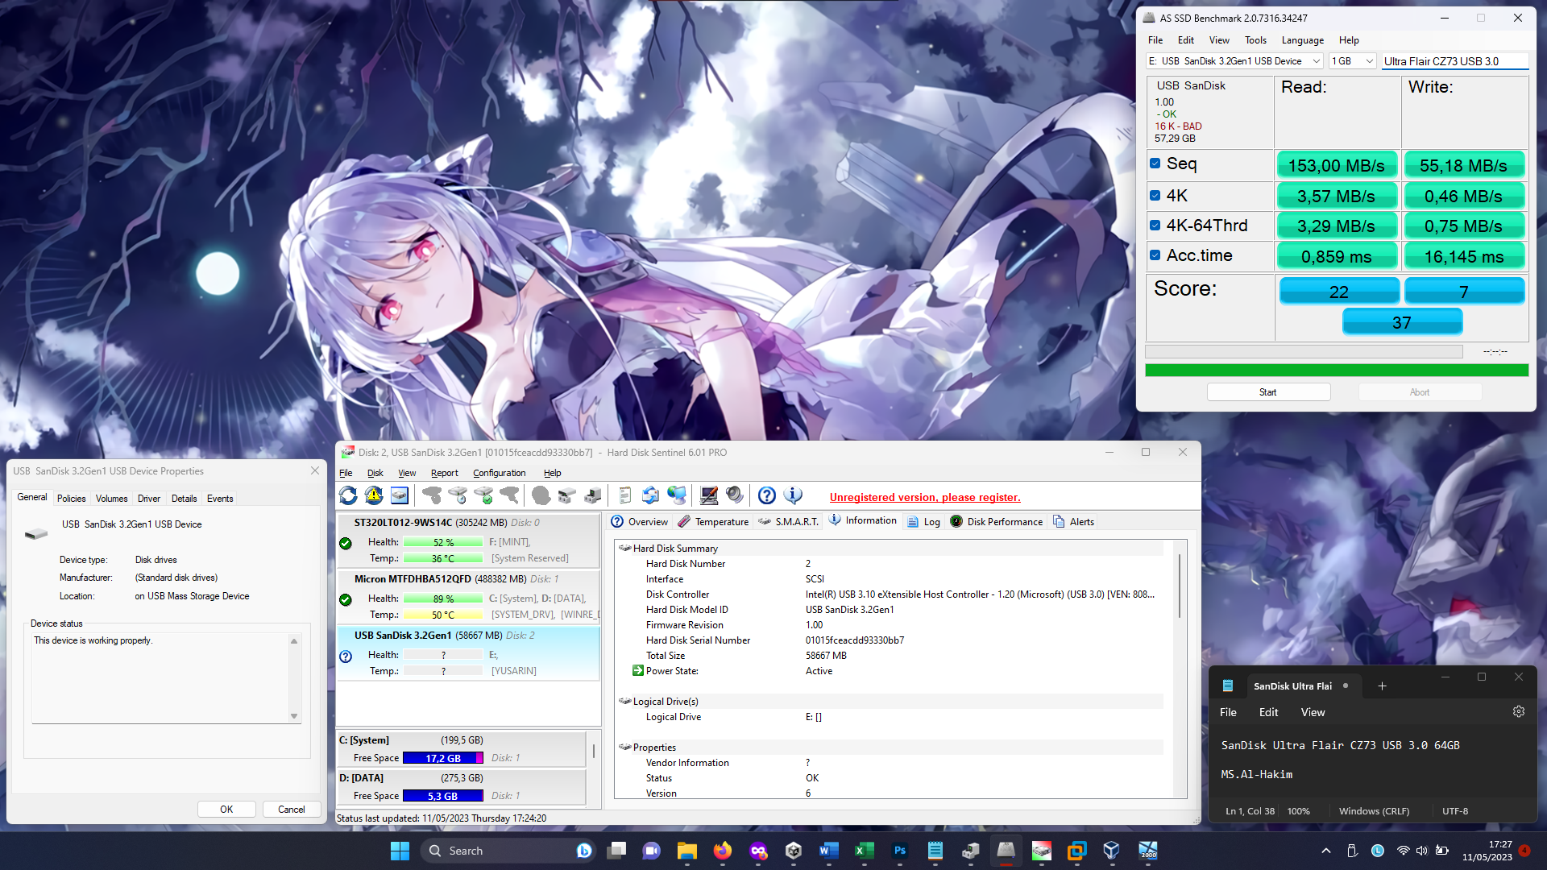The width and height of the screenshot is (1547, 870).
Task: Click the Task View icon on taskbar
Action: coord(617,851)
